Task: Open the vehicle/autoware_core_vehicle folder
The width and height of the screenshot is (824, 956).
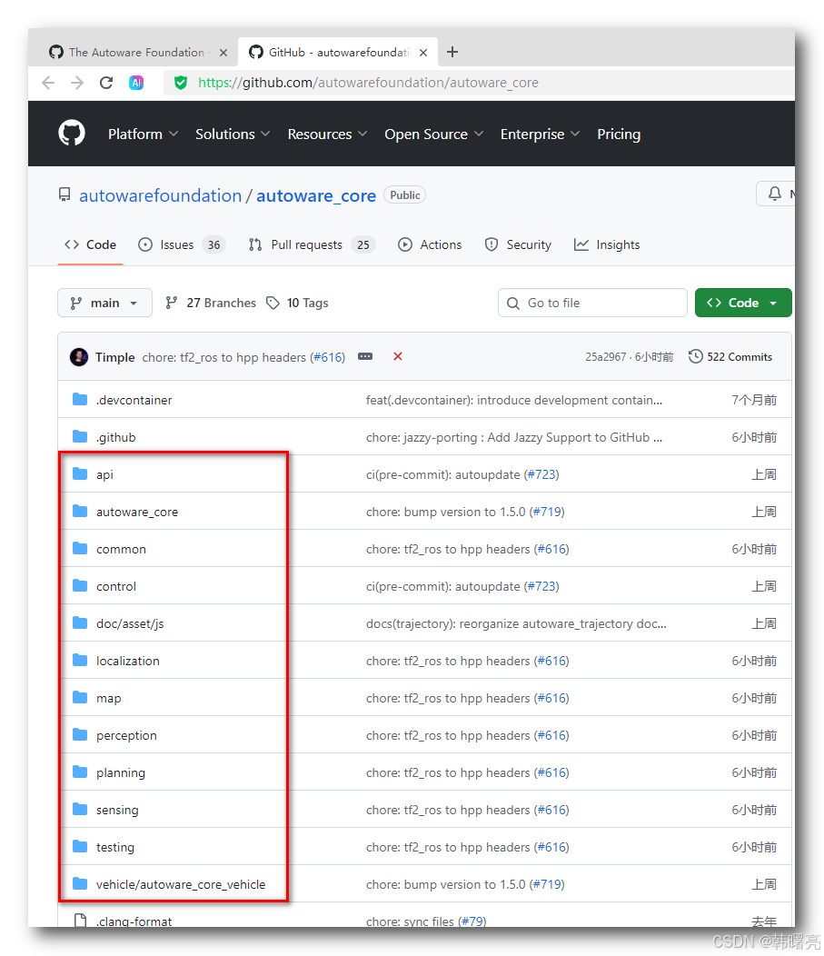Action: click(181, 884)
